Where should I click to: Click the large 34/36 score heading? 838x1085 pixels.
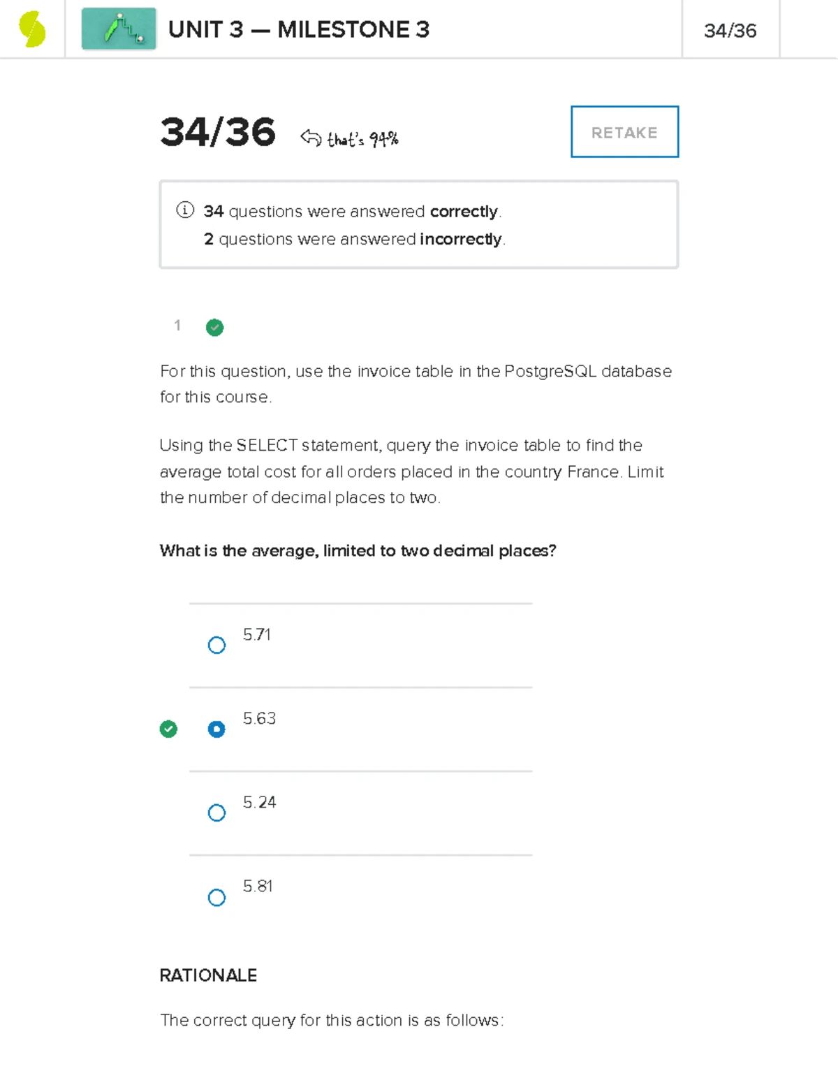pyautogui.click(x=218, y=132)
